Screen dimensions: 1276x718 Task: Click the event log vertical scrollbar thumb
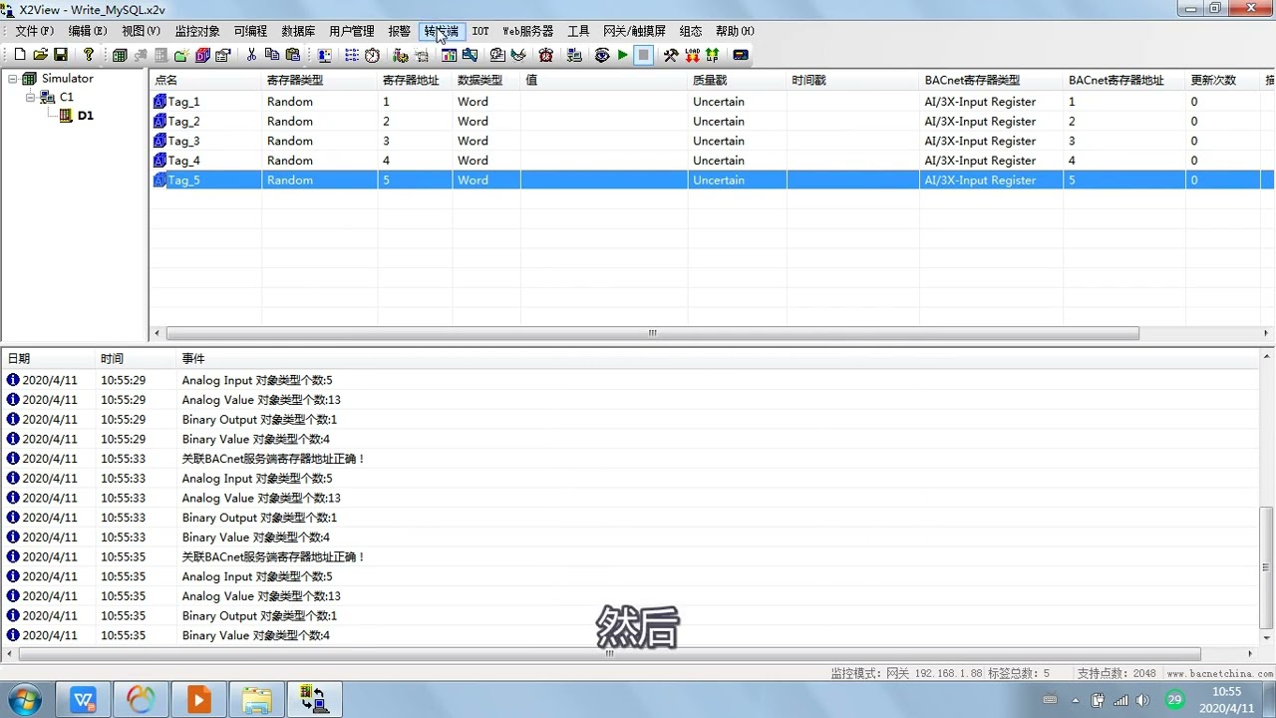point(1267,567)
